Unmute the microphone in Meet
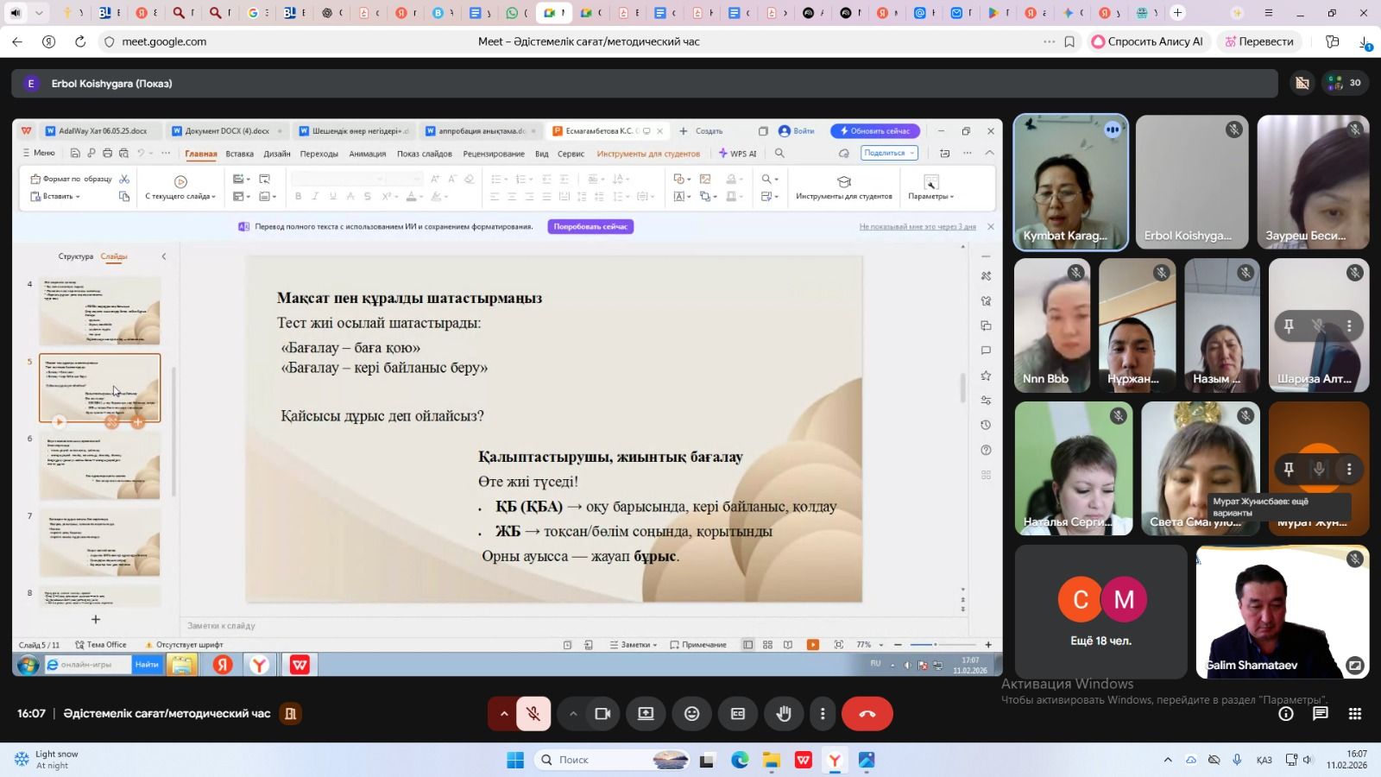The width and height of the screenshot is (1381, 777). coord(533,714)
